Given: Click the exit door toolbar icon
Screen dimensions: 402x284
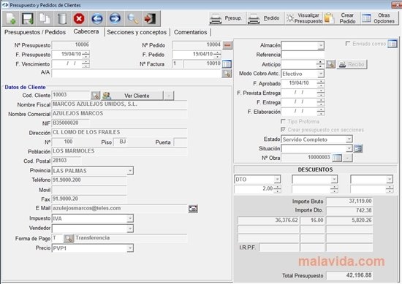Looking at the screenshot, I should tap(151, 19).
